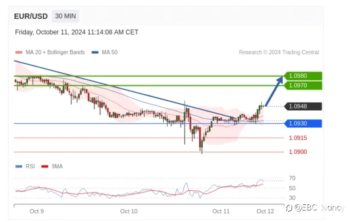
Task: Click the red 1.0915 support value
Action: pyautogui.click(x=298, y=138)
